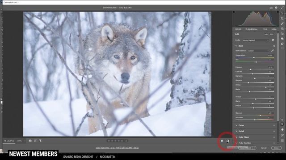Open the White balance dropdown

[258, 51]
